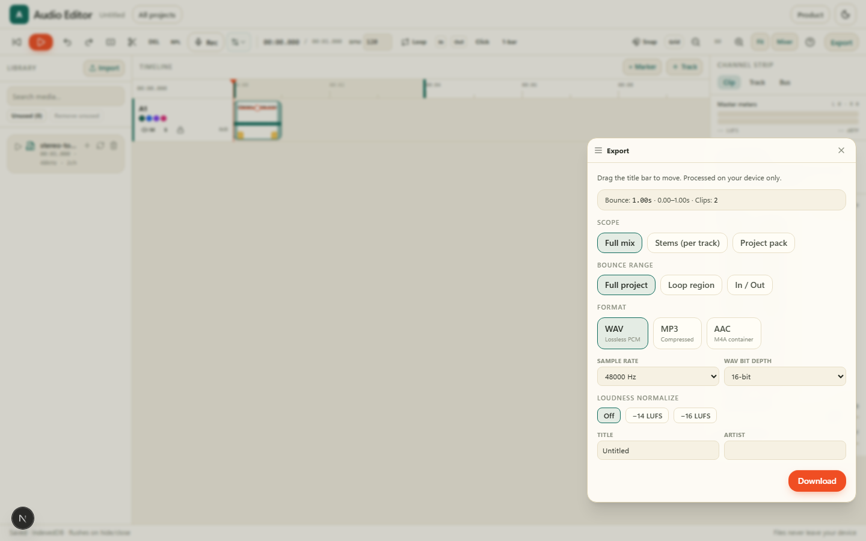Click the zoom in magnifier in the toolbar
Screen dimensions: 866x541
click(739, 42)
